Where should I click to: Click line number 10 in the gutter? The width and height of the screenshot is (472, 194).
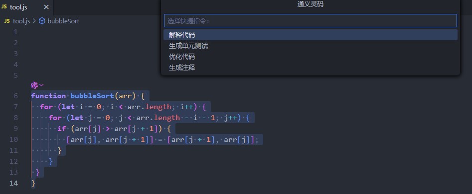(x=13, y=139)
